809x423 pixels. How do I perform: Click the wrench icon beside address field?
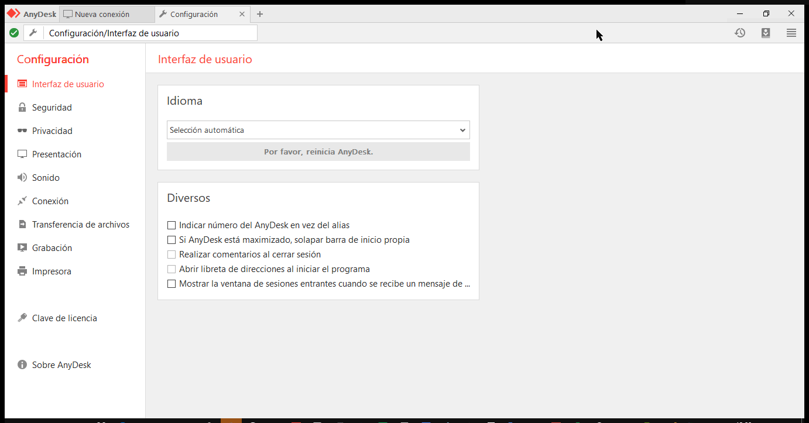point(33,33)
